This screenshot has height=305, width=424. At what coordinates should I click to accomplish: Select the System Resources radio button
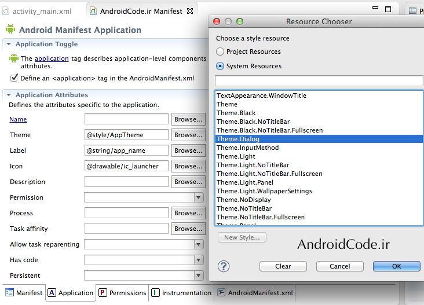click(x=220, y=66)
